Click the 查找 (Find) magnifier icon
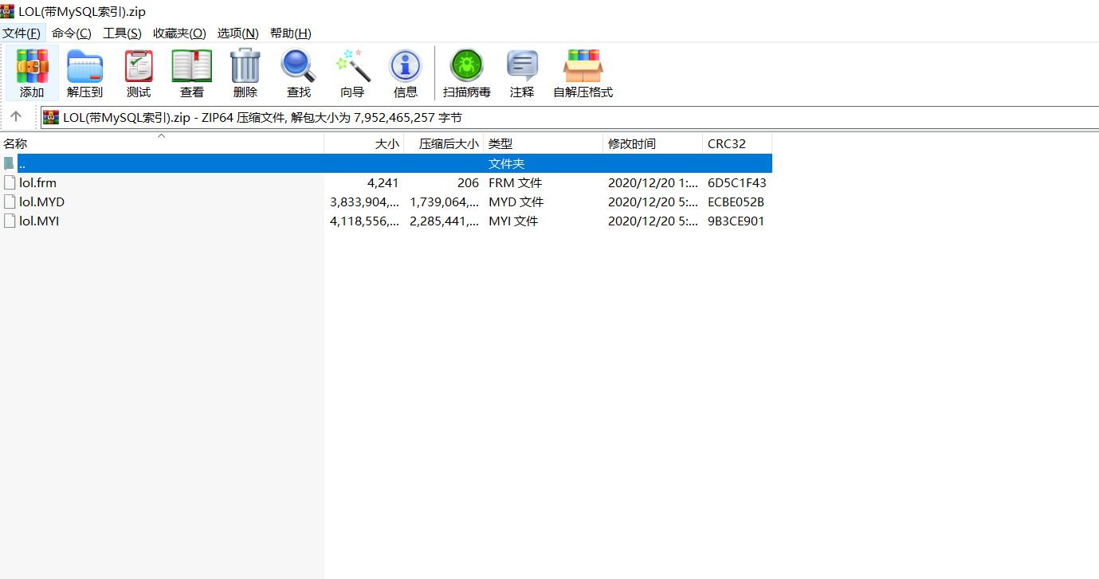Screen dimensions: 1099x579 [299, 67]
